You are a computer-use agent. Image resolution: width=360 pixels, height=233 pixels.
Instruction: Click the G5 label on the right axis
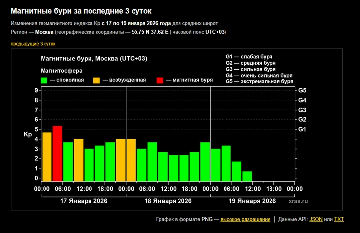coord(302,90)
